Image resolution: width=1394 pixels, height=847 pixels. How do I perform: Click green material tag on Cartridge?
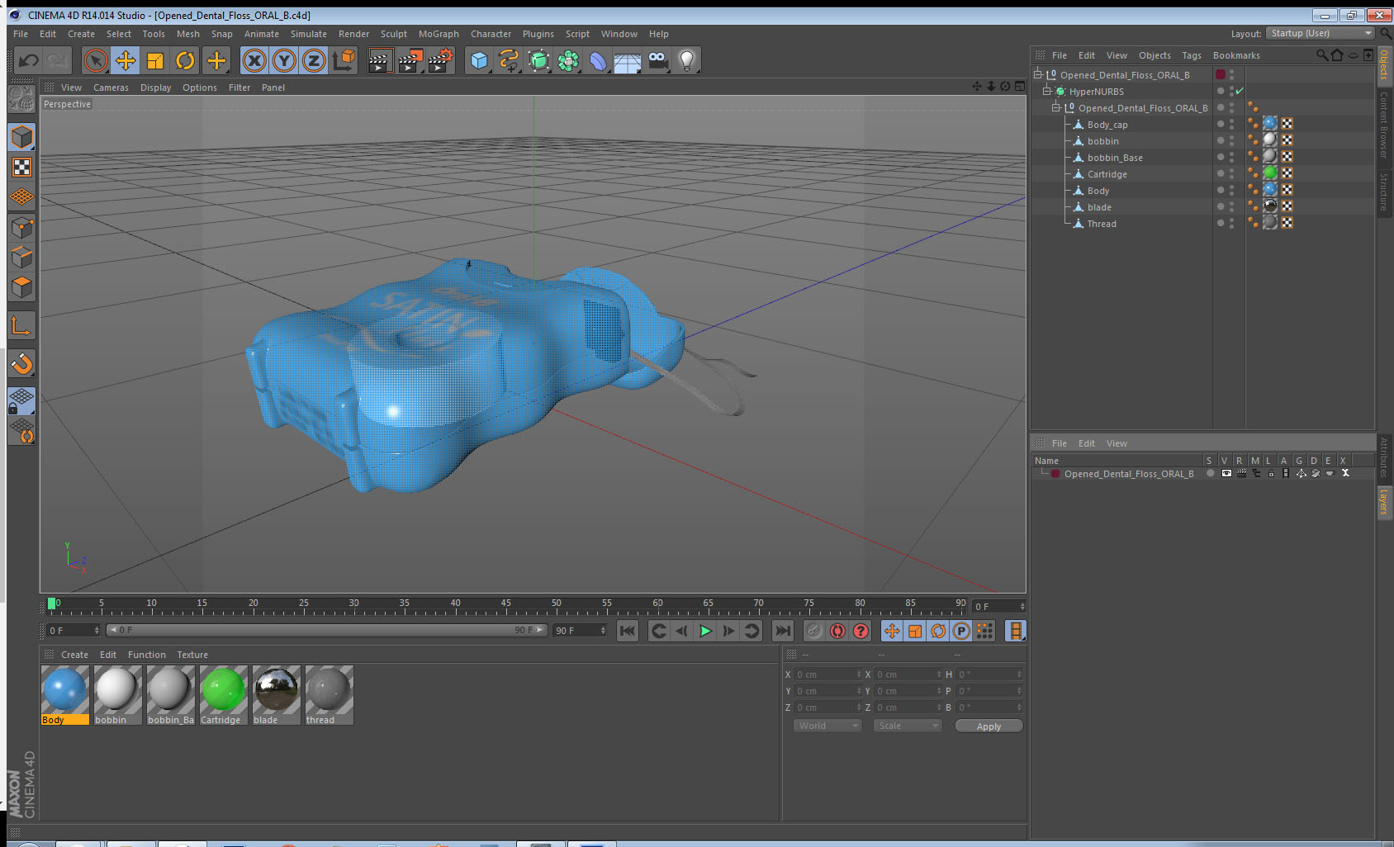(1270, 173)
